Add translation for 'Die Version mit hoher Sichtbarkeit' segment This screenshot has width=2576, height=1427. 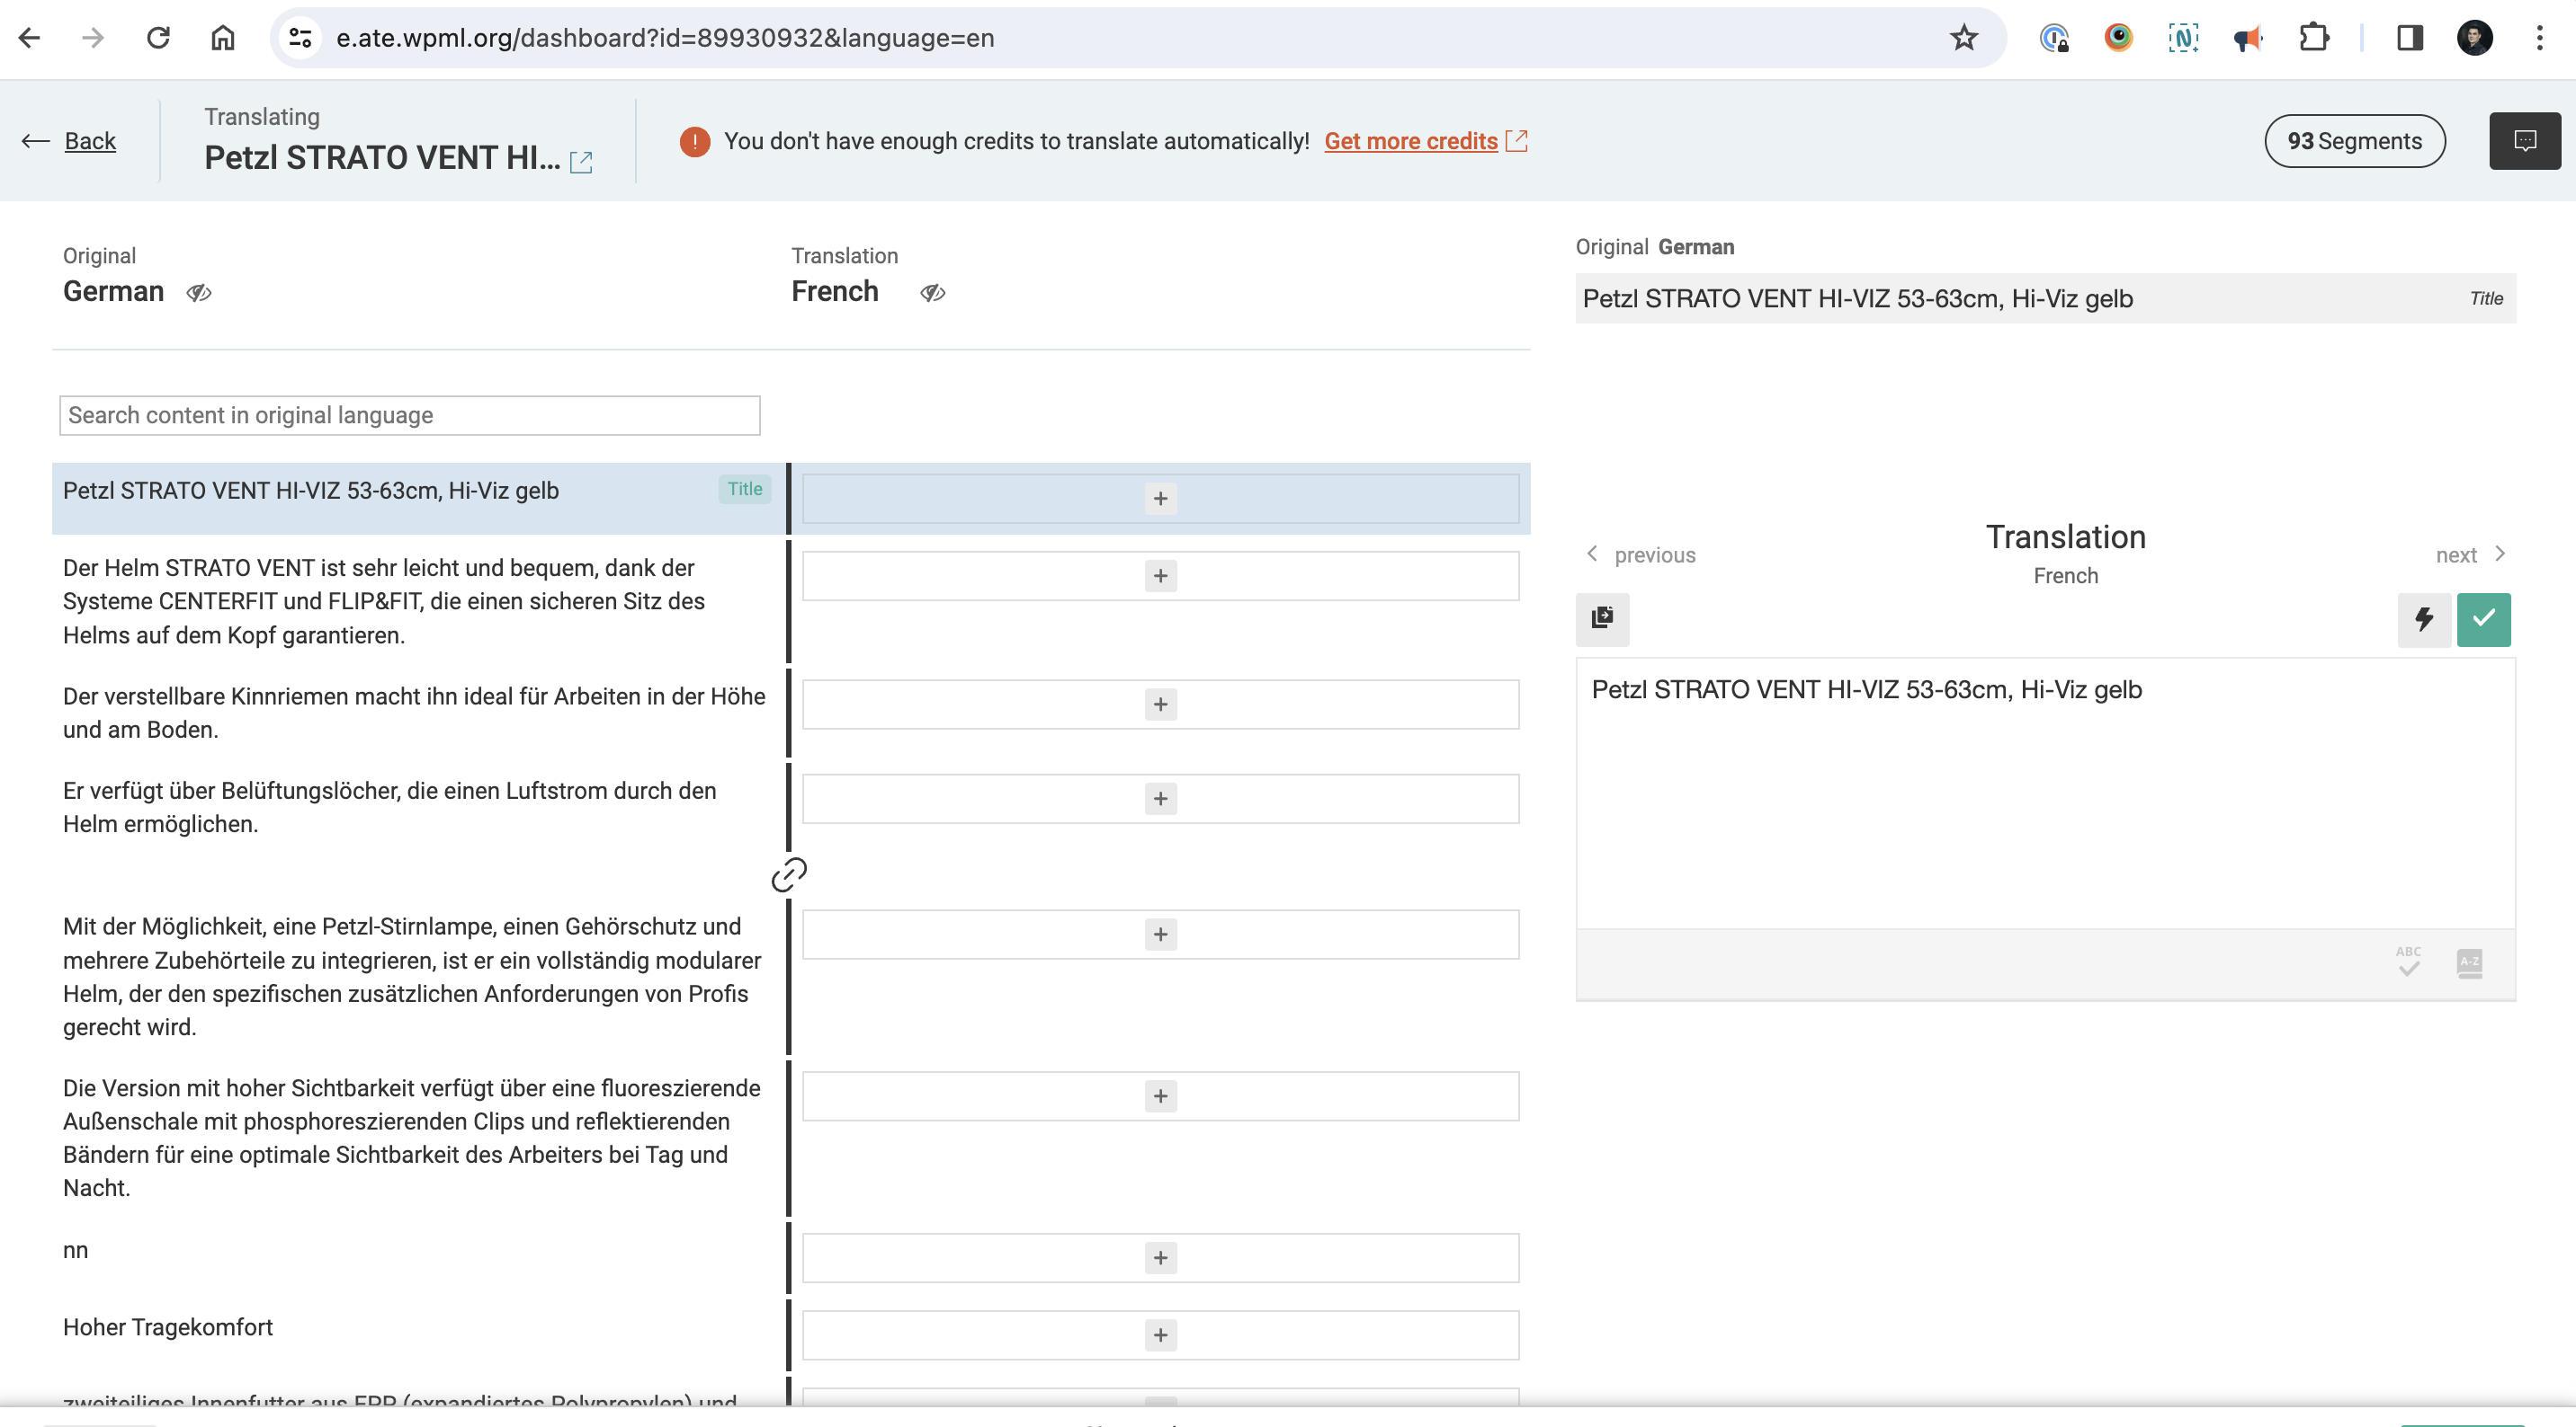[1160, 1096]
